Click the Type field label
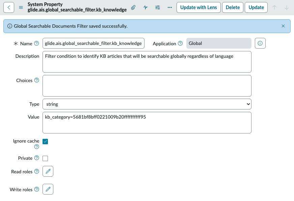Image resolution: width=294 pixels, height=201 pixels. click(34, 104)
